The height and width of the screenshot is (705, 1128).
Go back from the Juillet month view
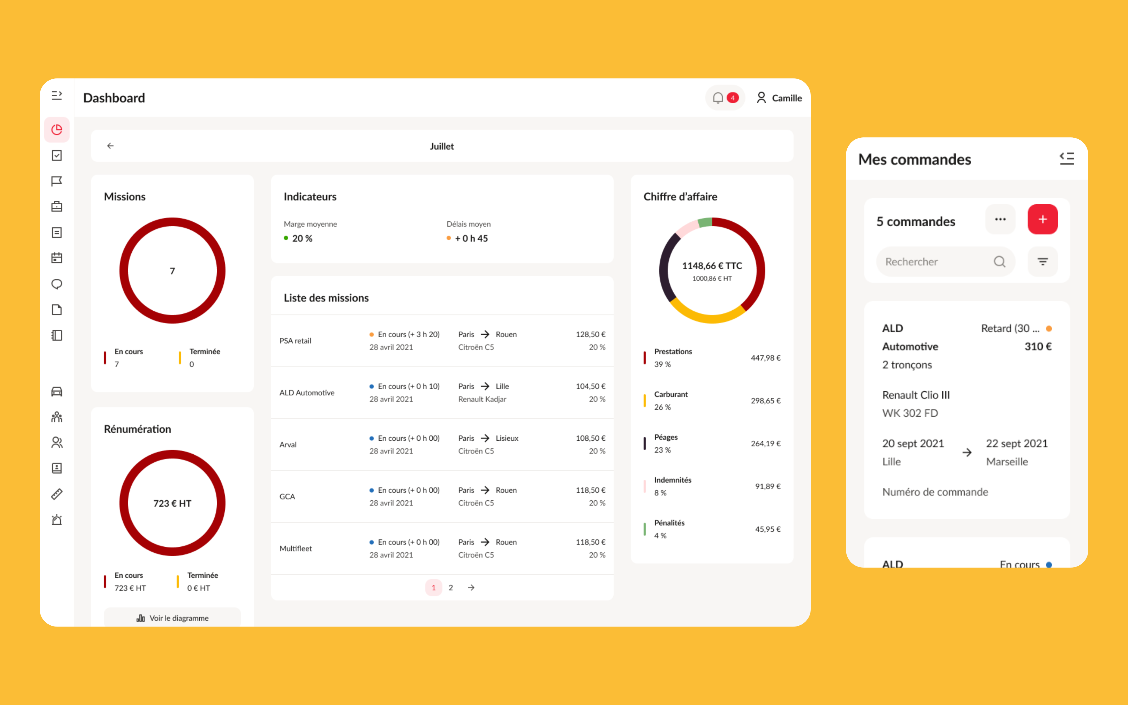pyautogui.click(x=110, y=145)
